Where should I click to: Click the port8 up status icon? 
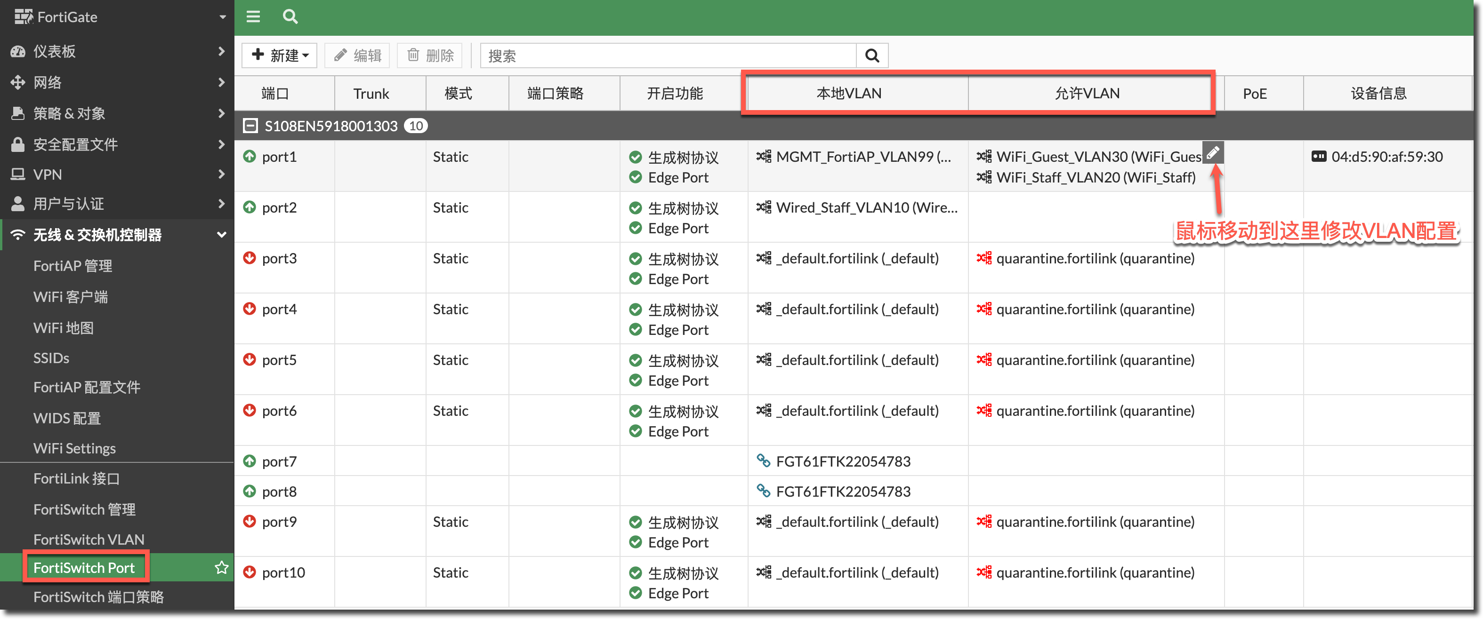249,491
